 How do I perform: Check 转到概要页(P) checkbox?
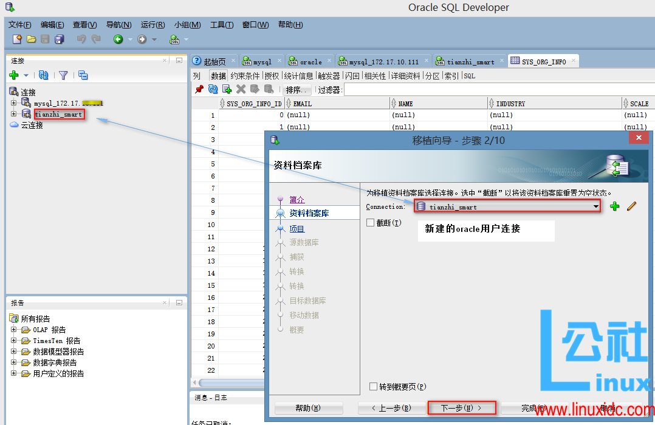[x=374, y=387]
